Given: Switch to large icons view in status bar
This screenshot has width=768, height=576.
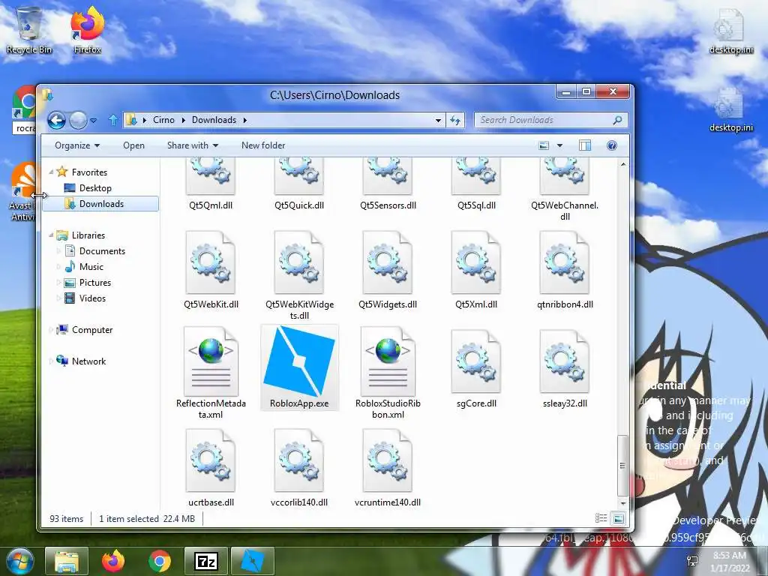Looking at the screenshot, I should click(618, 518).
